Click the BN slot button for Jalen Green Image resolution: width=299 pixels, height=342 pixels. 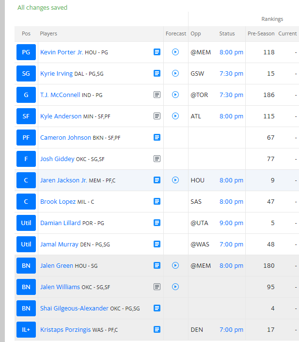point(26,266)
